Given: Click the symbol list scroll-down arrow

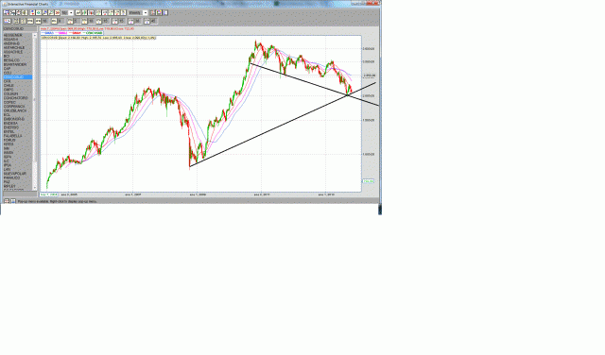Looking at the screenshot, I should (35, 188).
